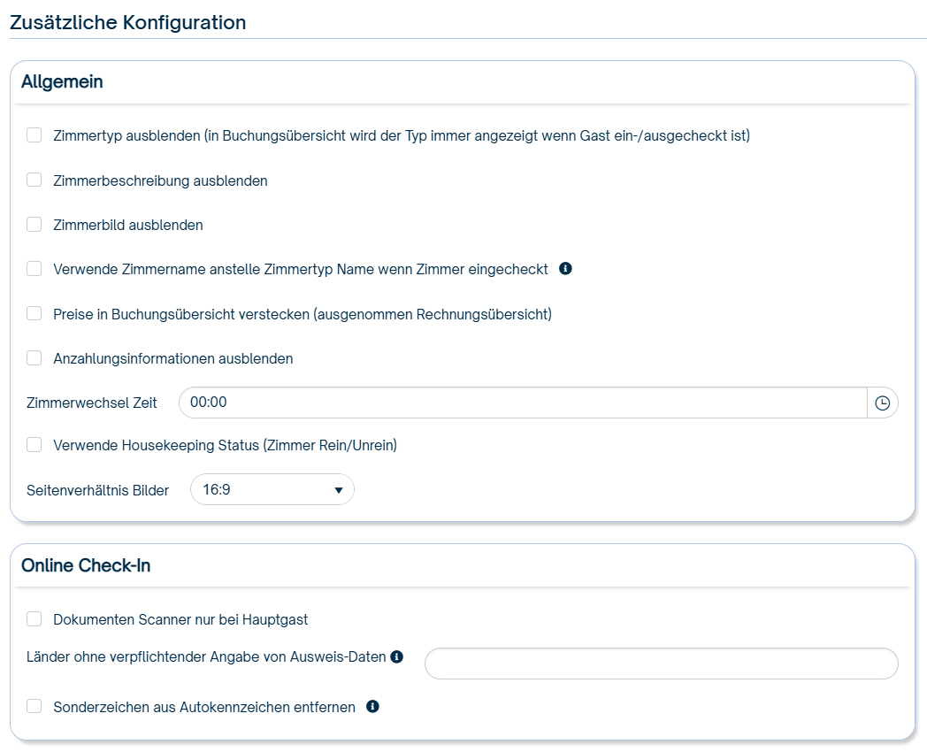Click the Allgemein section header
The image size is (927, 752).
click(62, 82)
